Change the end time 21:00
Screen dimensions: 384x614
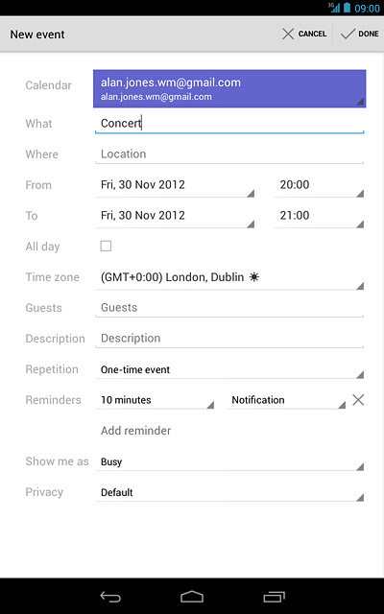[x=320, y=216]
